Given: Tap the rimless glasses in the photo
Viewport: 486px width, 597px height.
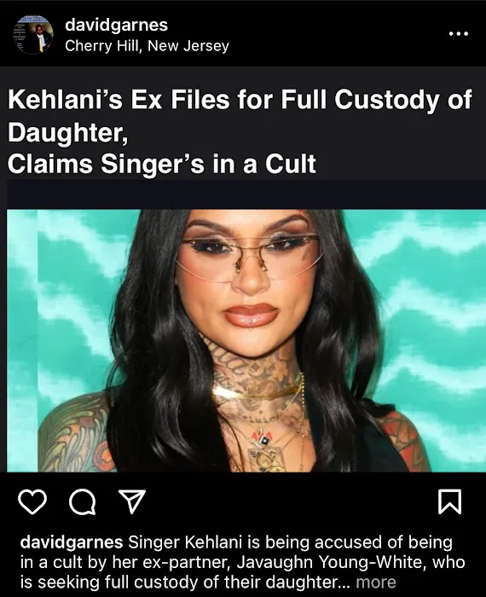Looking at the screenshot, I should 249,253.
